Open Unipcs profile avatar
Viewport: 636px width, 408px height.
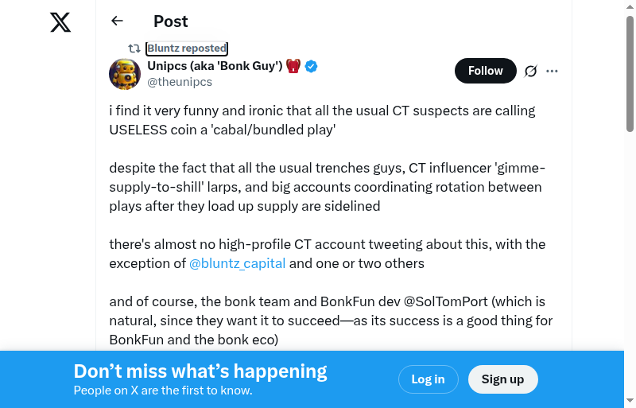[x=125, y=74]
